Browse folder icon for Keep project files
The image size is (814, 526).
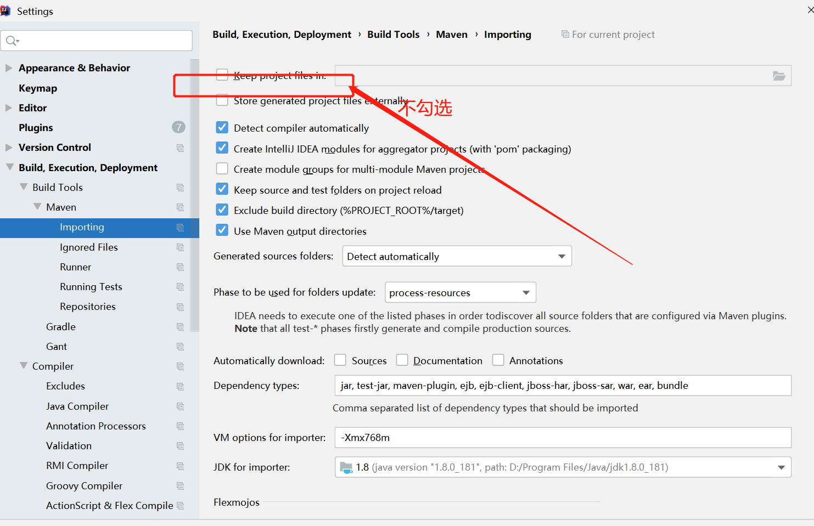point(779,76)
